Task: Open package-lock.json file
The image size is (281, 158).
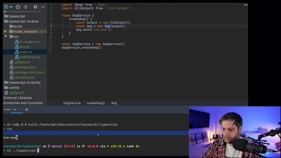Action: coord(29,72)
